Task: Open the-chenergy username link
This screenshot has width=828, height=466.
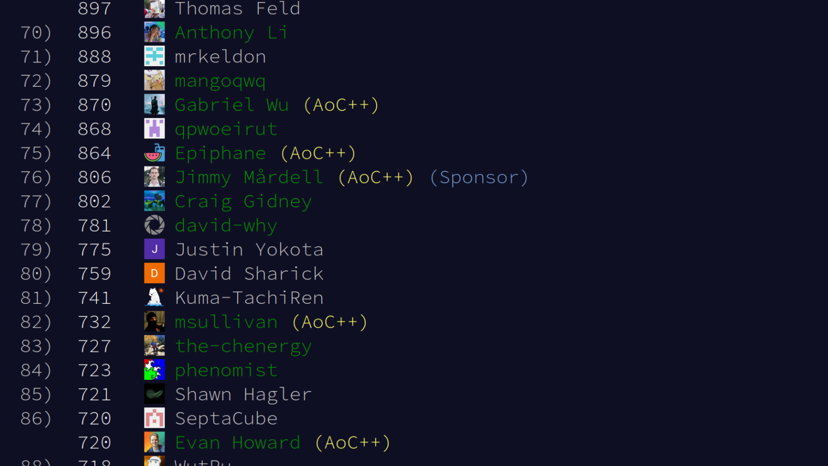Action: point(243,346)
